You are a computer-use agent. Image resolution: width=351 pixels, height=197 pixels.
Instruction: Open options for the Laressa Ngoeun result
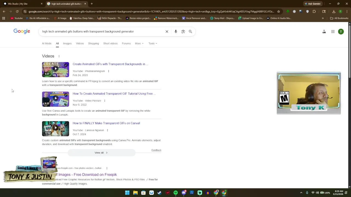click(107, 130)
